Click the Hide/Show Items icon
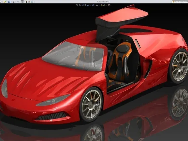The width and height of the screenshot is (188, 141). pos(97,5)
